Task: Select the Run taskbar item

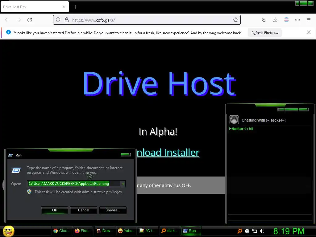Action: pos(191,231)
